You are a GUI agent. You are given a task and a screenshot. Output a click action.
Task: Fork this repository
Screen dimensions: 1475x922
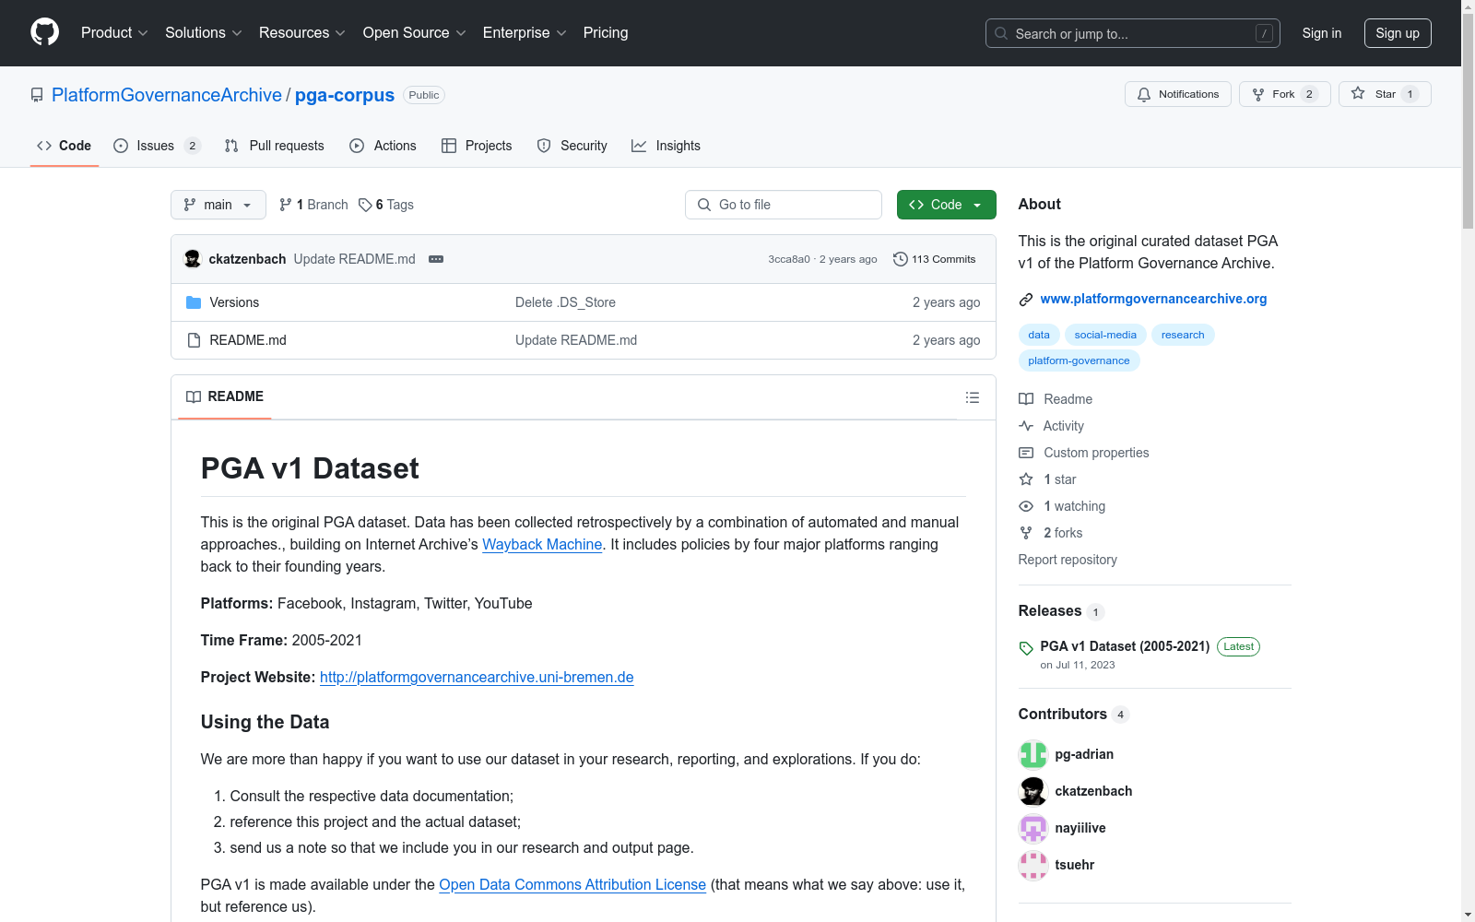click(x=1284, y=94)
